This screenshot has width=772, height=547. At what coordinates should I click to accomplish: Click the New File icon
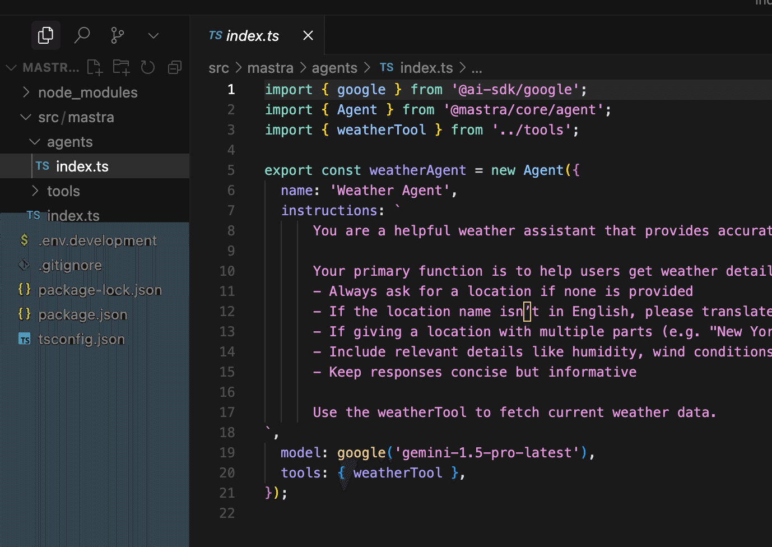coord(95,68)
